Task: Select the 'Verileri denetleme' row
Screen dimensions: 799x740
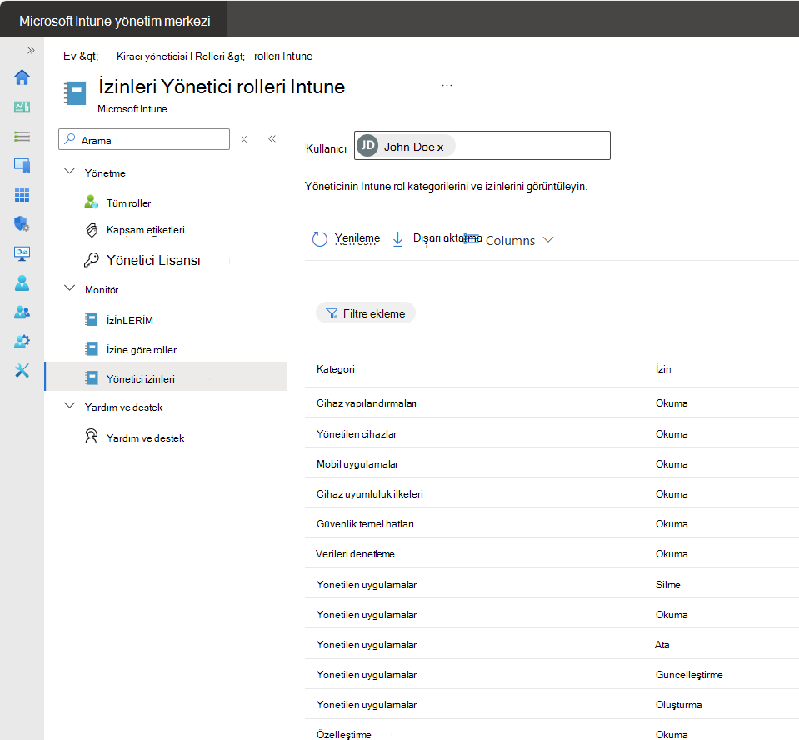Action: [552, 554]
